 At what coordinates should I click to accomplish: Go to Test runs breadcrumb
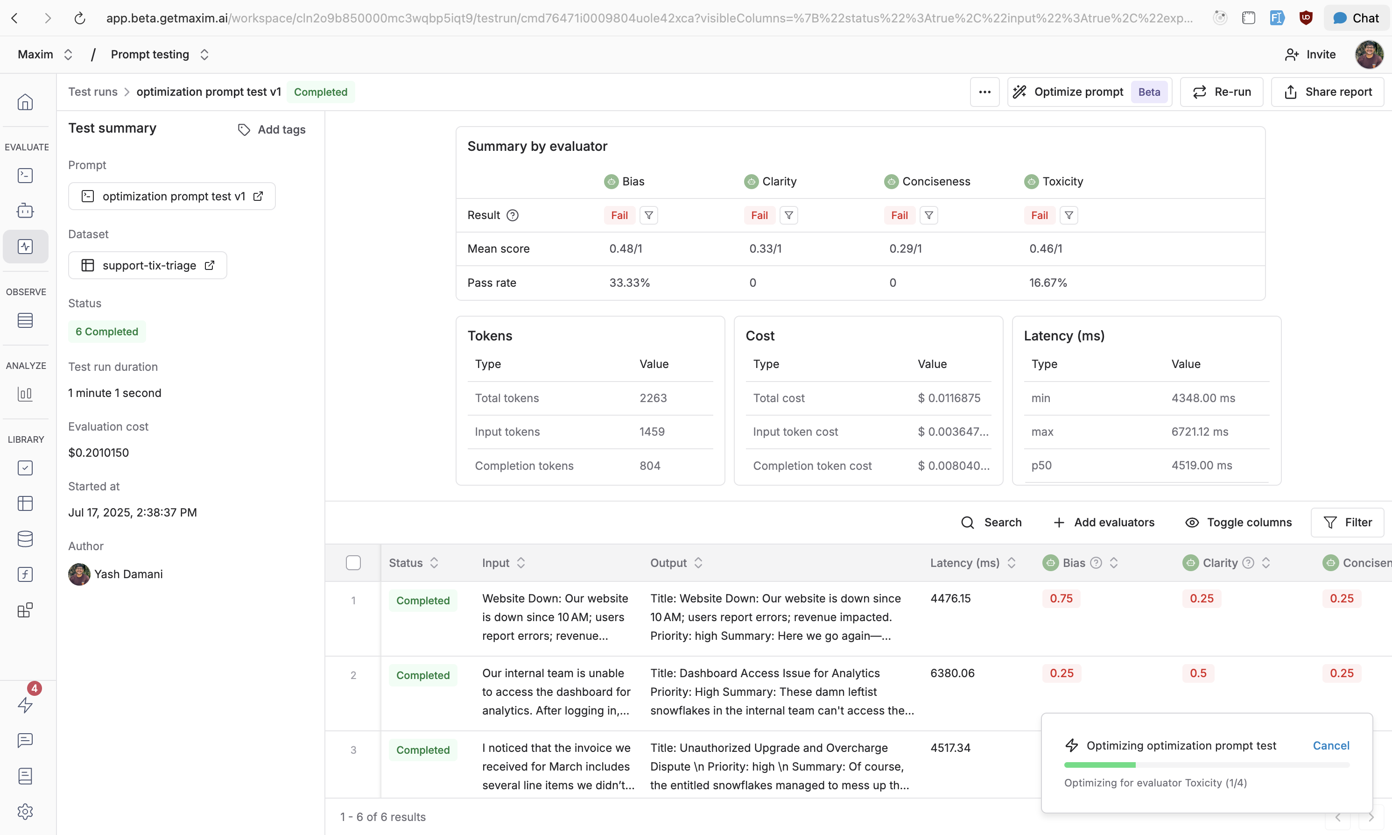coord(93,92)
